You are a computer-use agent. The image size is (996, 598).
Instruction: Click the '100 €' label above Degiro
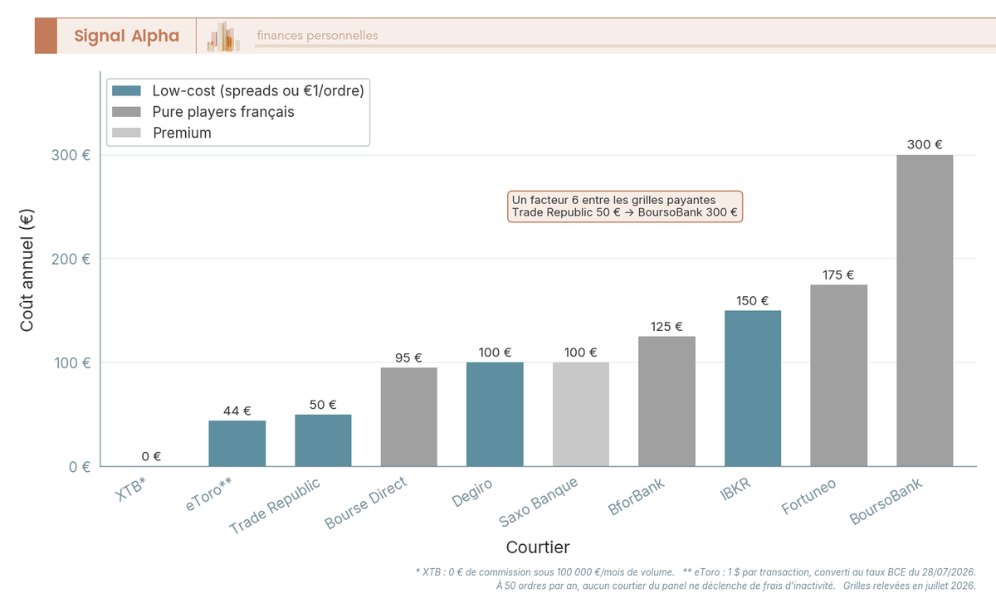[495, 352]
